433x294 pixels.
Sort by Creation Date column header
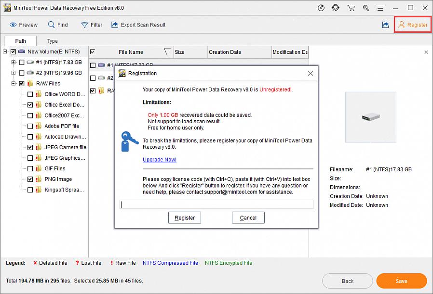239,52
